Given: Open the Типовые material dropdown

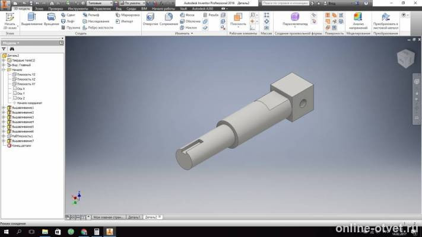Looking at the screenshot, I should coord(100,3).
